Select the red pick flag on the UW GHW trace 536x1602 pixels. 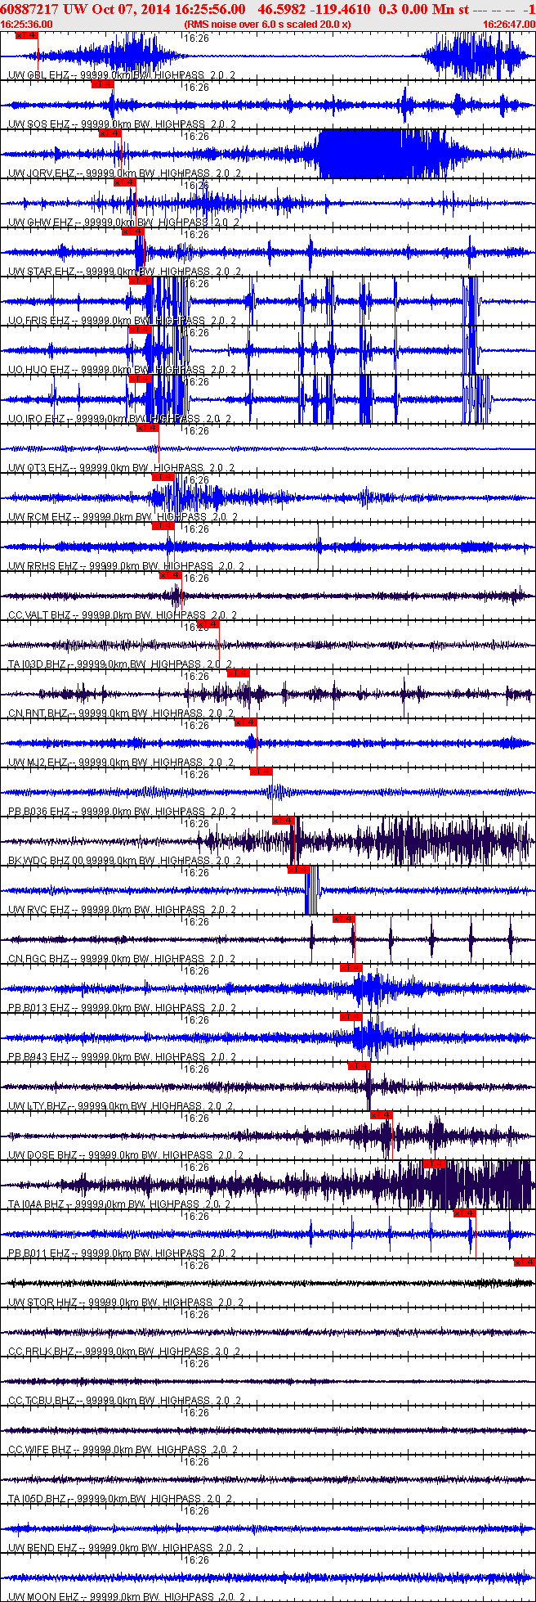[x=124, y=182]
